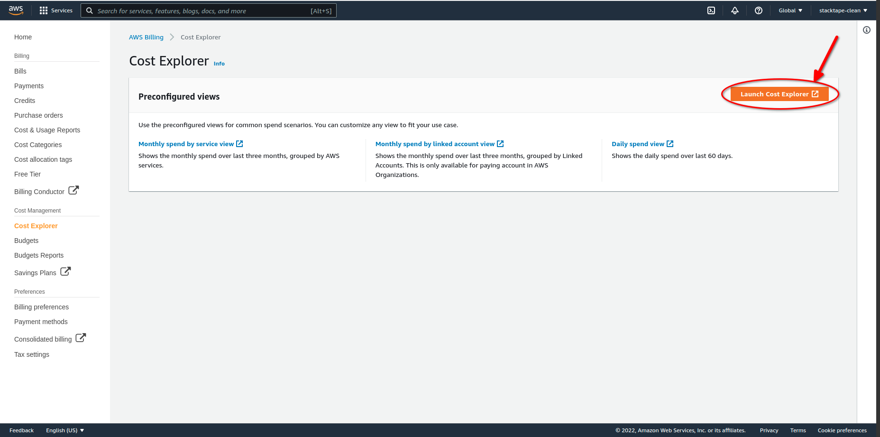Image resolution: width=880 pixels, height=437 pixels.
Task: Open the Monthly spend by linked account view link
Action: click(435, 144)
